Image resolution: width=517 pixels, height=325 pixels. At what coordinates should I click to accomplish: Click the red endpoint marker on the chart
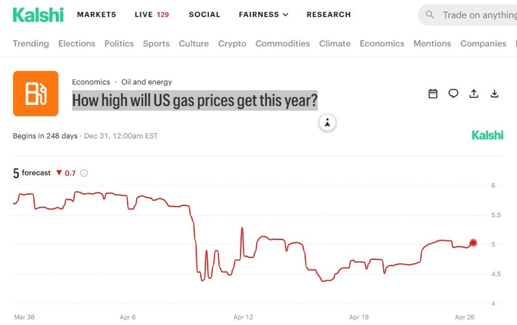(473, 243)
